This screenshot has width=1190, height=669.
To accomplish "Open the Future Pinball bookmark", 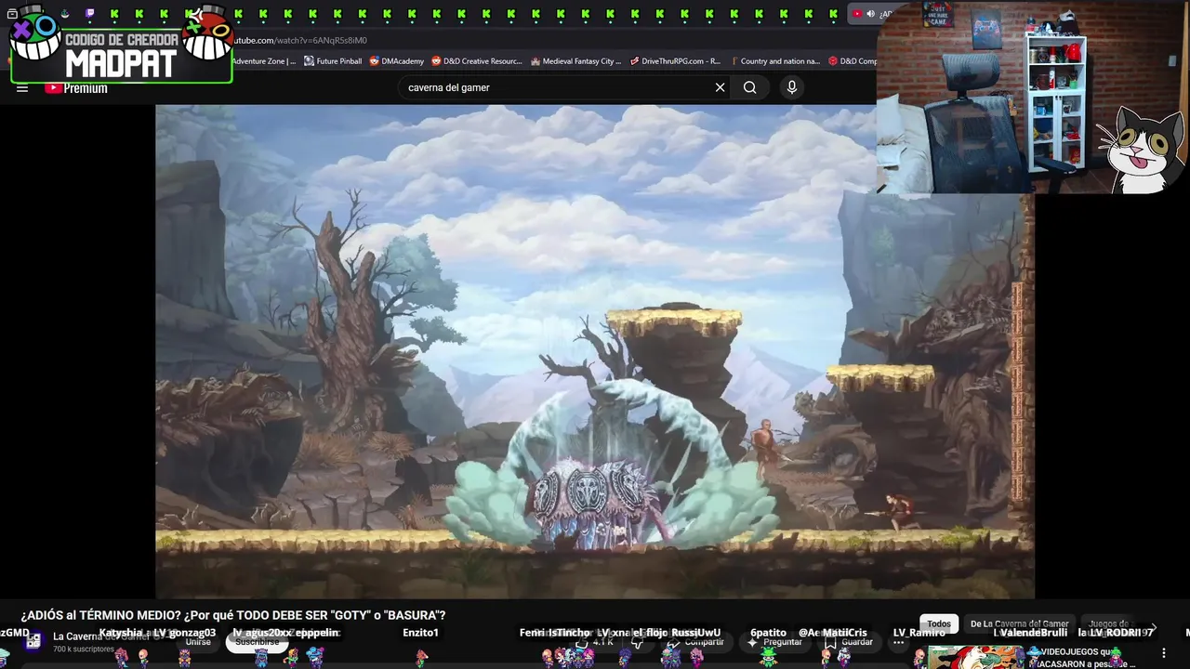I will 333,61.
